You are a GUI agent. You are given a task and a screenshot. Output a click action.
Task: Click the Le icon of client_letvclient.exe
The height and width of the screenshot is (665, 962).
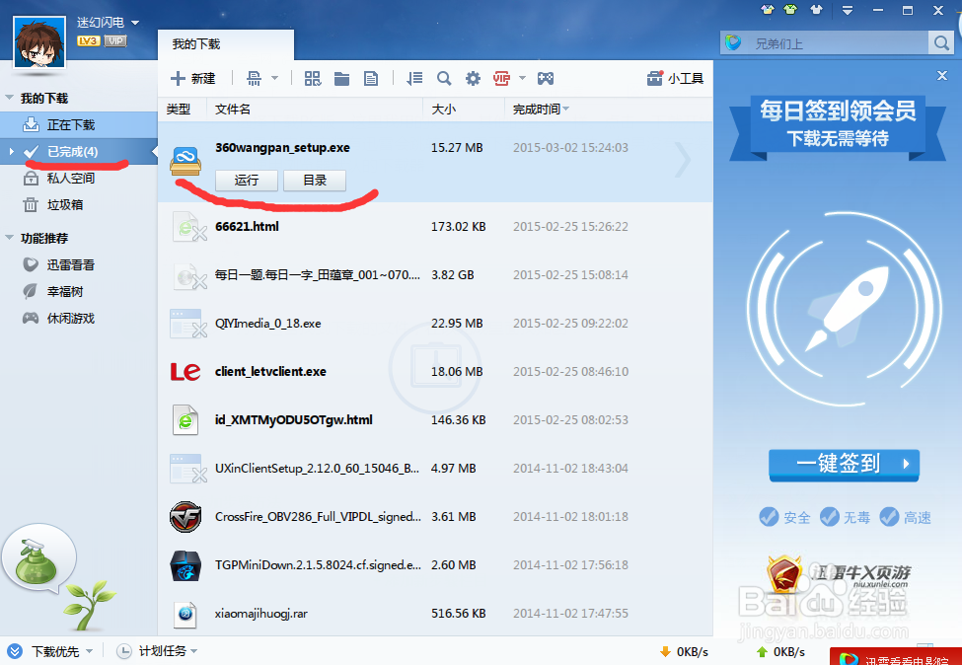pyautogui.click(x=185, y=371)
